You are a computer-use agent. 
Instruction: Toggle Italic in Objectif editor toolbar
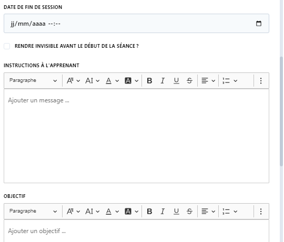(163, 211)
